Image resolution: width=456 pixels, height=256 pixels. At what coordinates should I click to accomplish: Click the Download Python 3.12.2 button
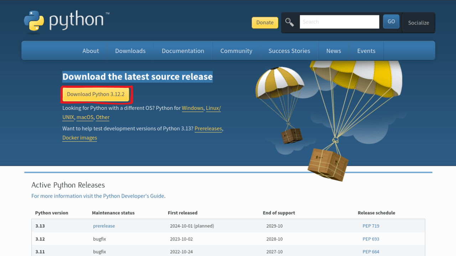coord(96,94)
